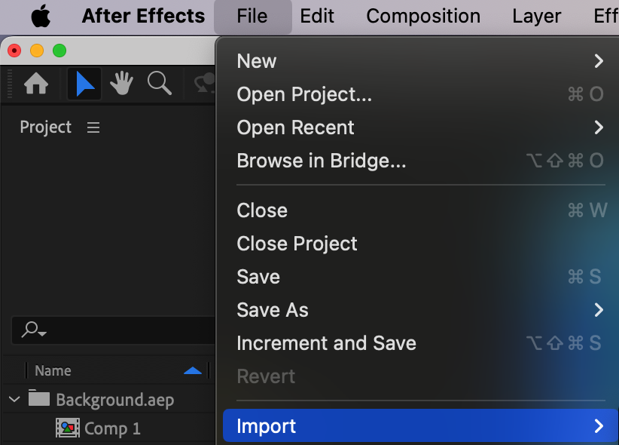The height and width of the screenshot is (445, 619).
Task: Click the project search magnifier icon
Action: click(x=32, y=330)
